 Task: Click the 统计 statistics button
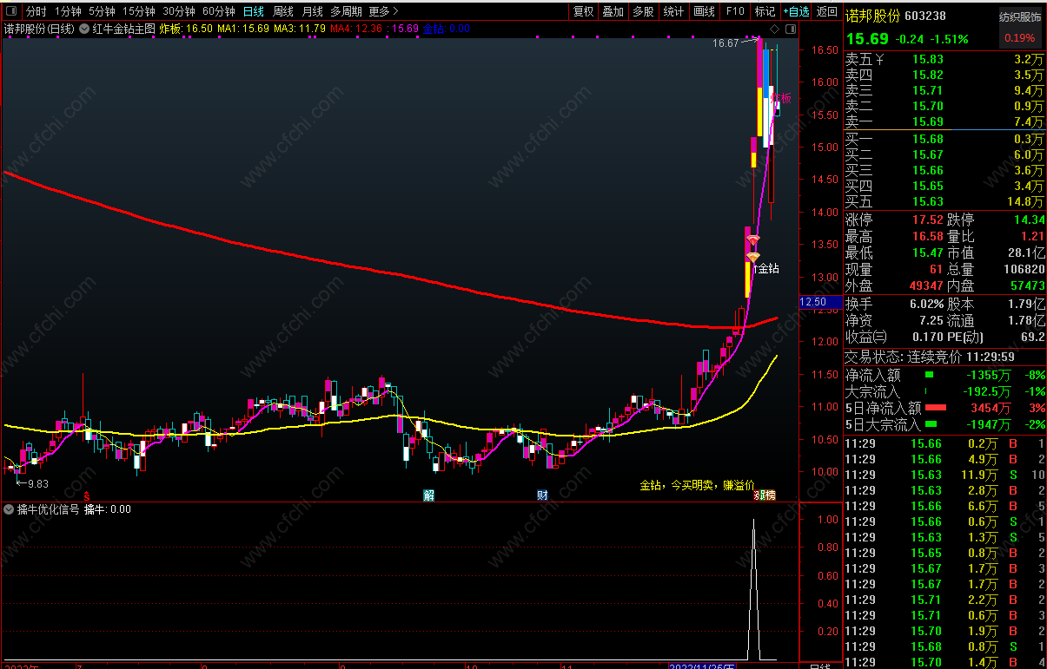[x=673, y=11]
